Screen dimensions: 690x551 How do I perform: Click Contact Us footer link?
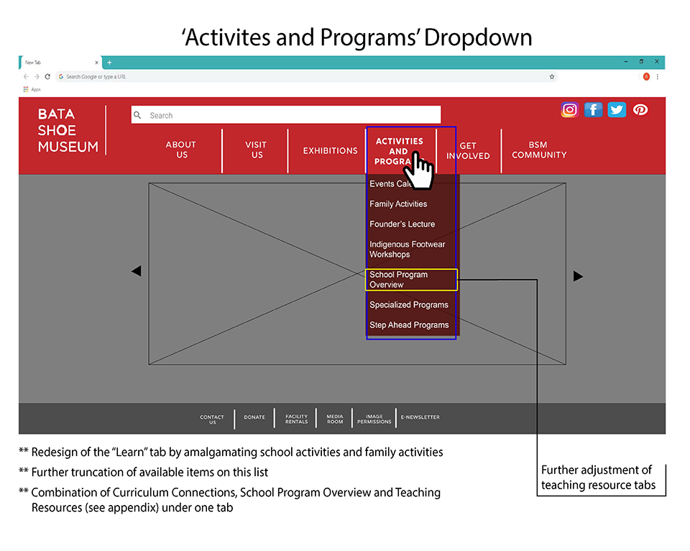[x=212, y=419]
